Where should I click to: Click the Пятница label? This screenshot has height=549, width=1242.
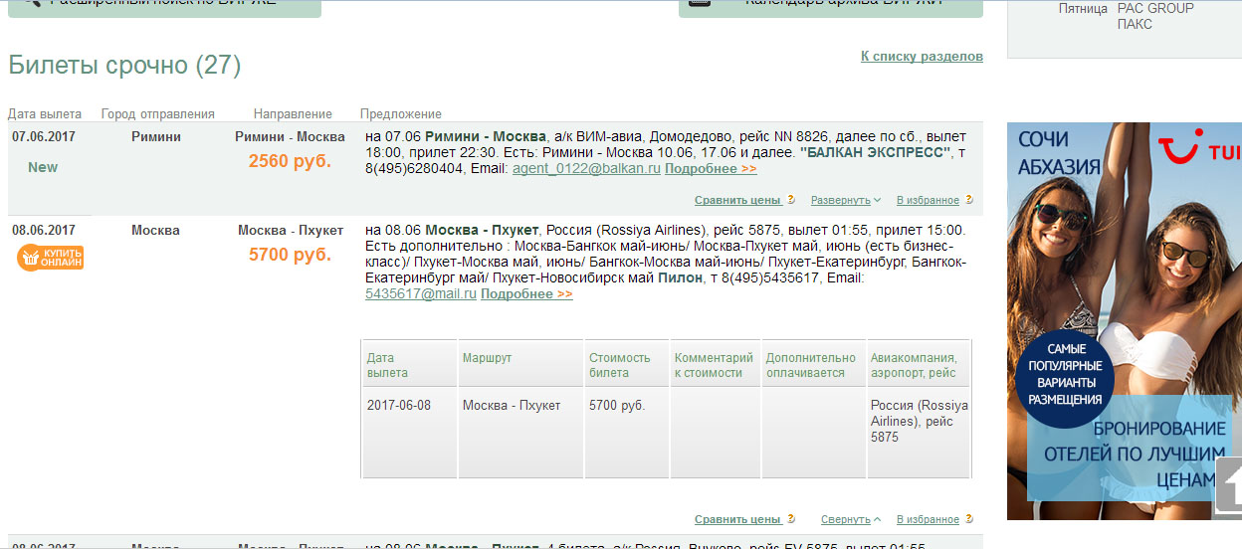click(x=1083, y=9)
